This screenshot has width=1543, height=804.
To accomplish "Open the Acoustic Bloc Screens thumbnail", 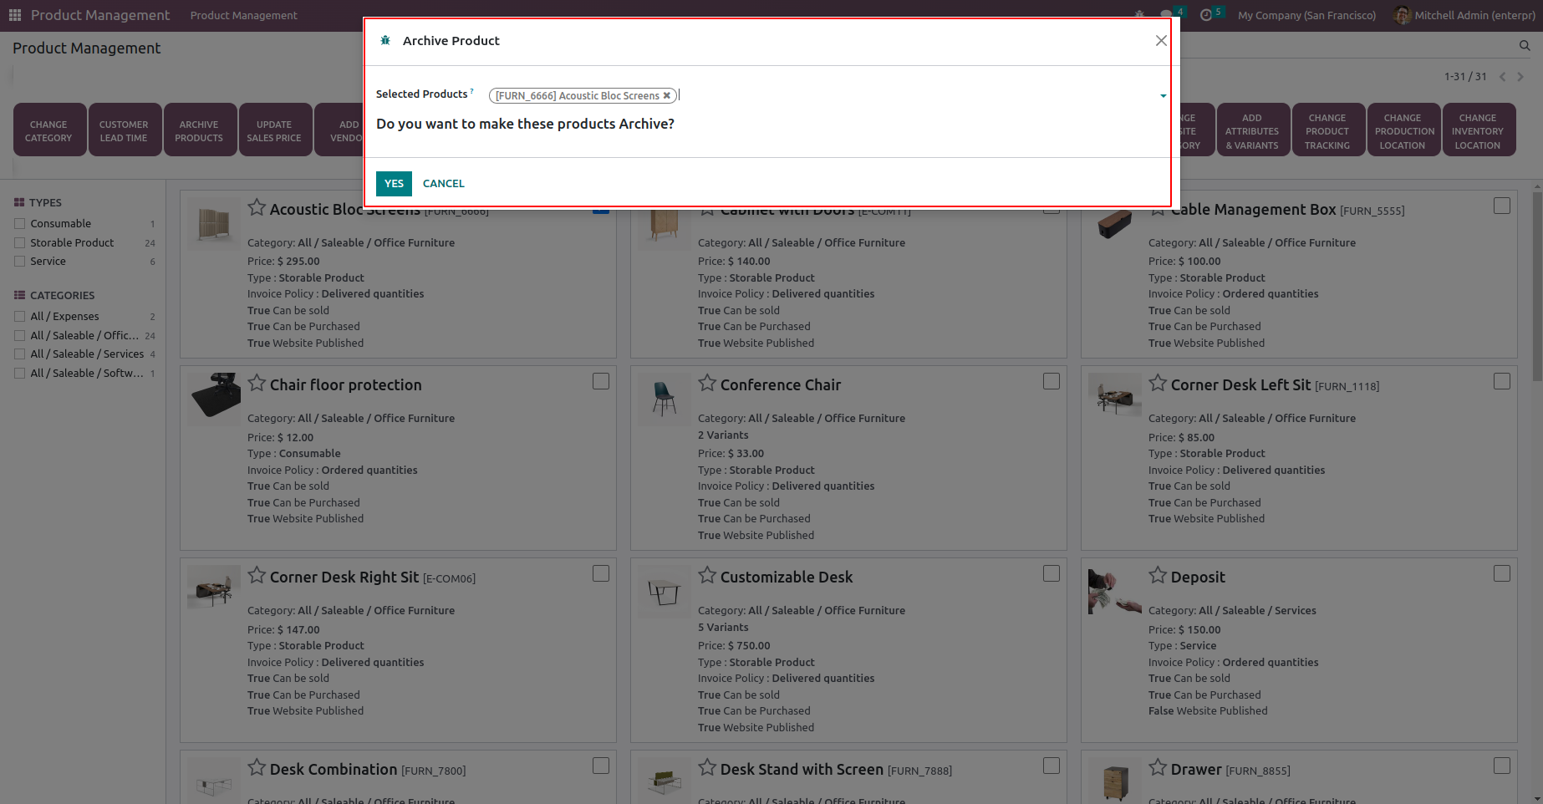I will (214, 224).
